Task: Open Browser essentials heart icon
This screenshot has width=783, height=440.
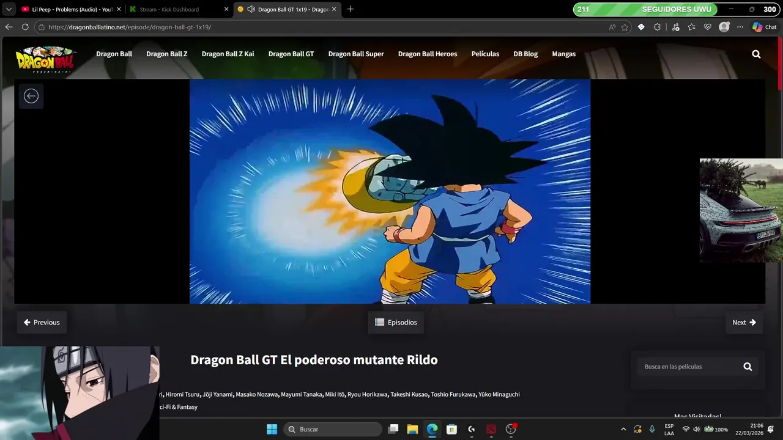Action: [x=708, y=27]
